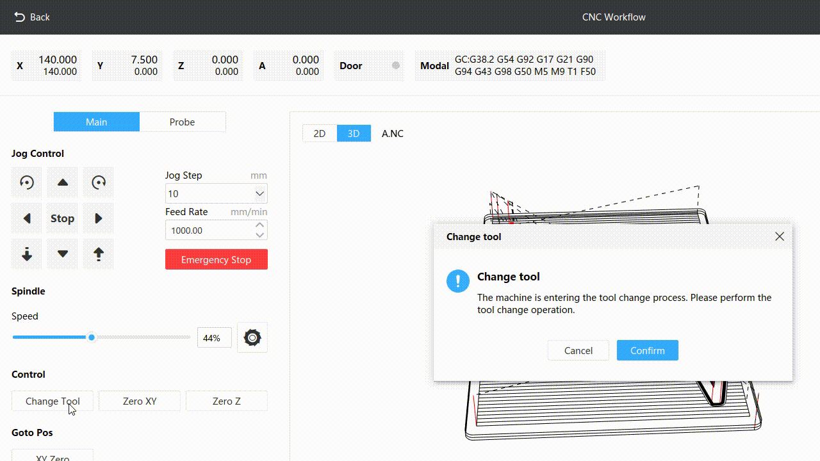Toggle the spindle with the saw blade icon

click(x=252, y=337)
